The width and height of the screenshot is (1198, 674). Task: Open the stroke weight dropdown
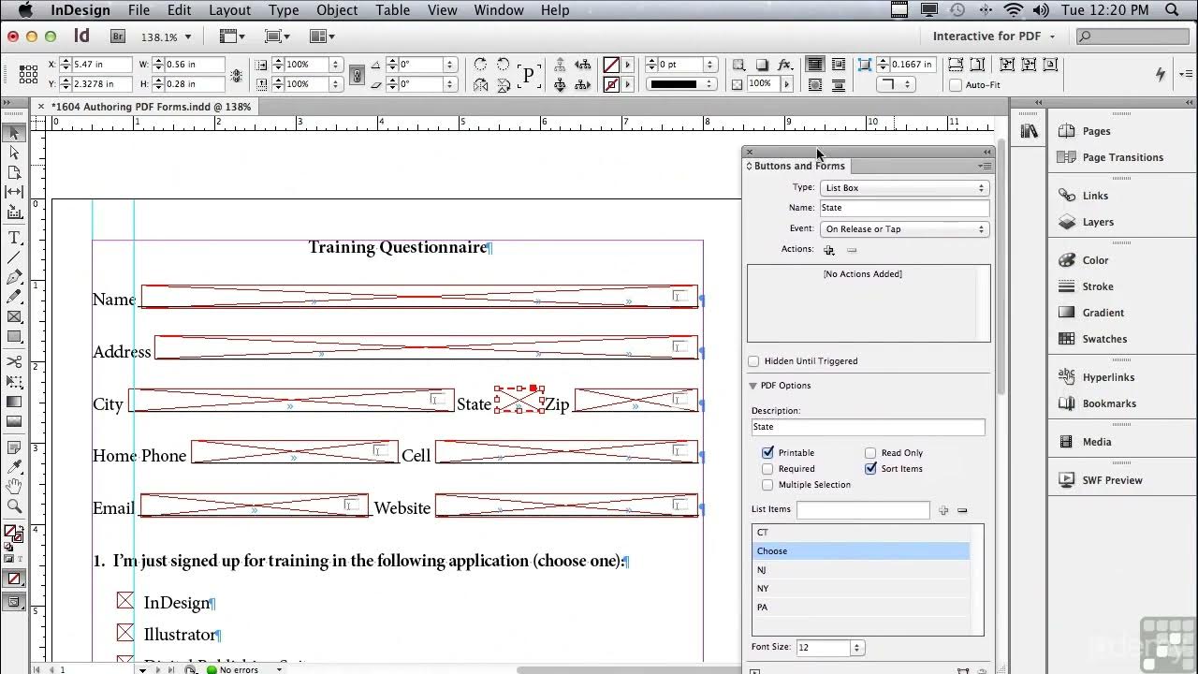click(710, 65)
